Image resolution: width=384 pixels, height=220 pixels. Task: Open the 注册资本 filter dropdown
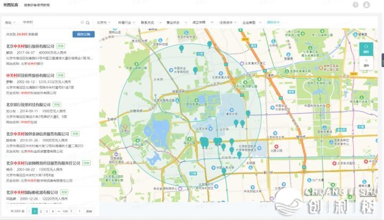point(228,22)
